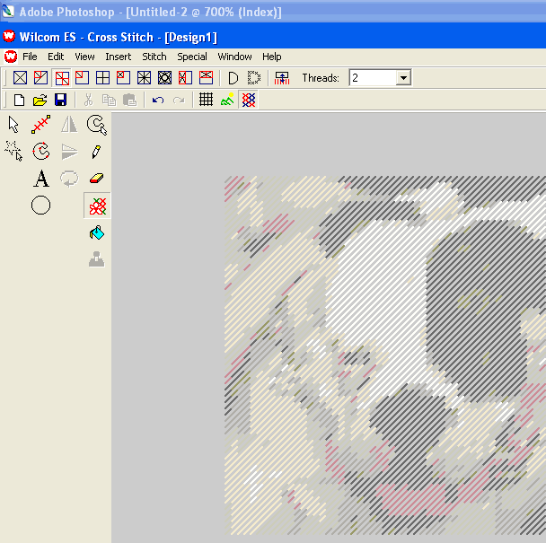Select the circle shape tool
This screenshot has width=546, height=543.
coord(40,206)
